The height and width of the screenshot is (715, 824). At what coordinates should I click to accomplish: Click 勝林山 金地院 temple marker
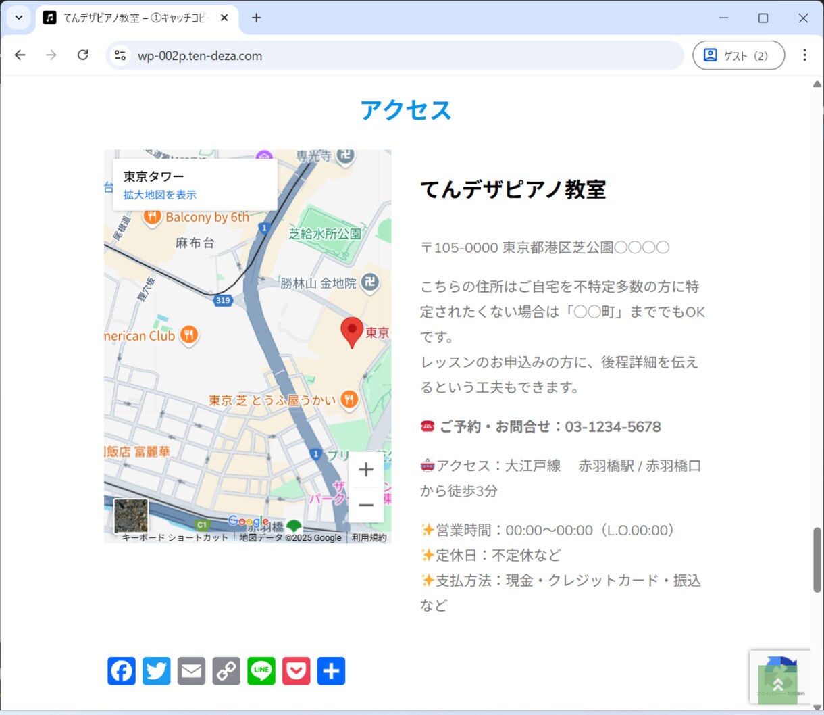click(x=369, y=282)
